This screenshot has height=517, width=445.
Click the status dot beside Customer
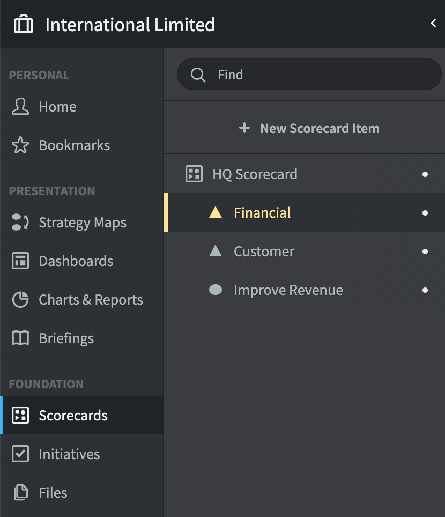(x=425, y=251)
